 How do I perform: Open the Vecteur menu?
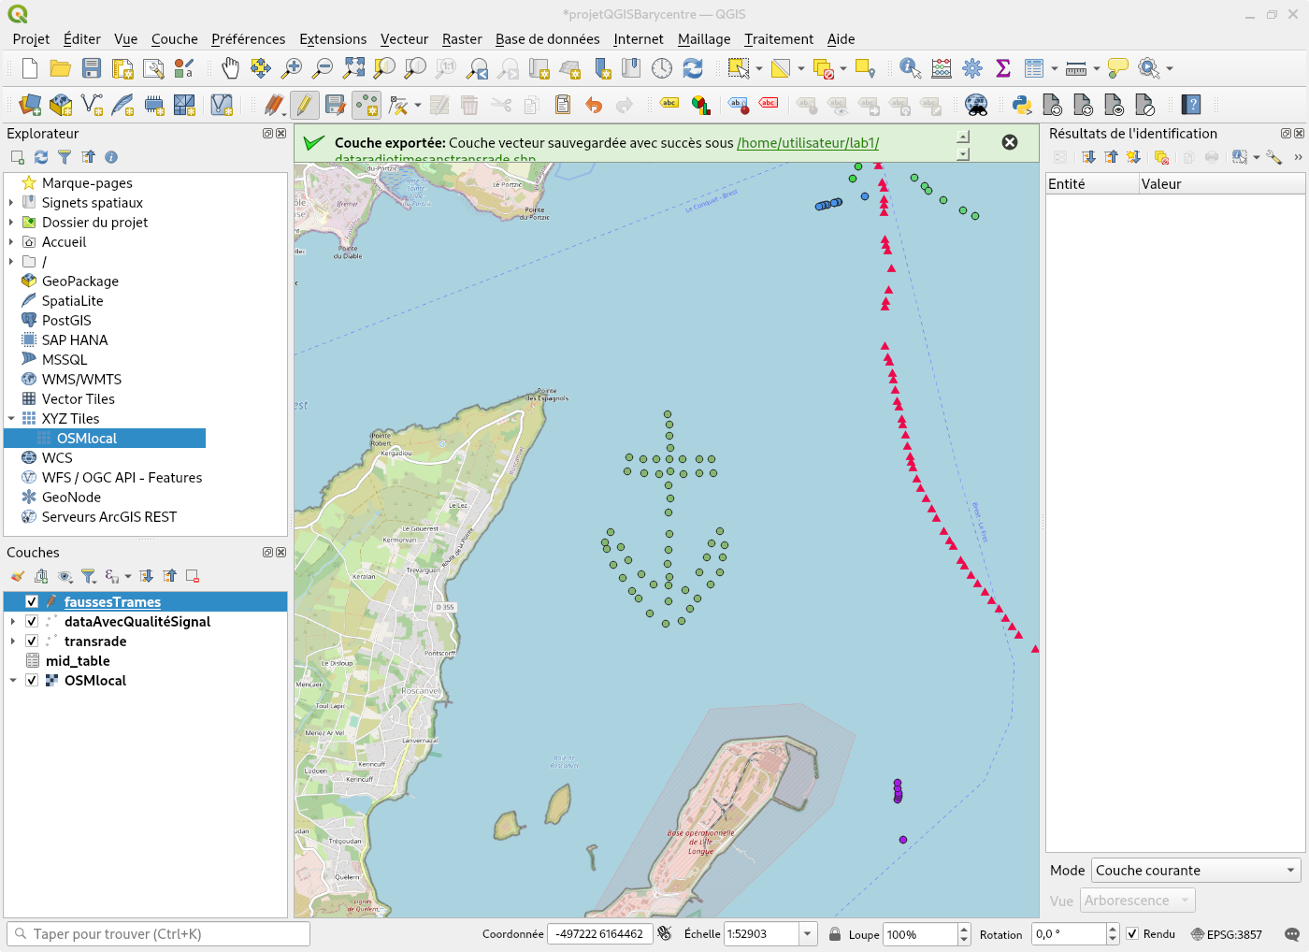(404, 39)
